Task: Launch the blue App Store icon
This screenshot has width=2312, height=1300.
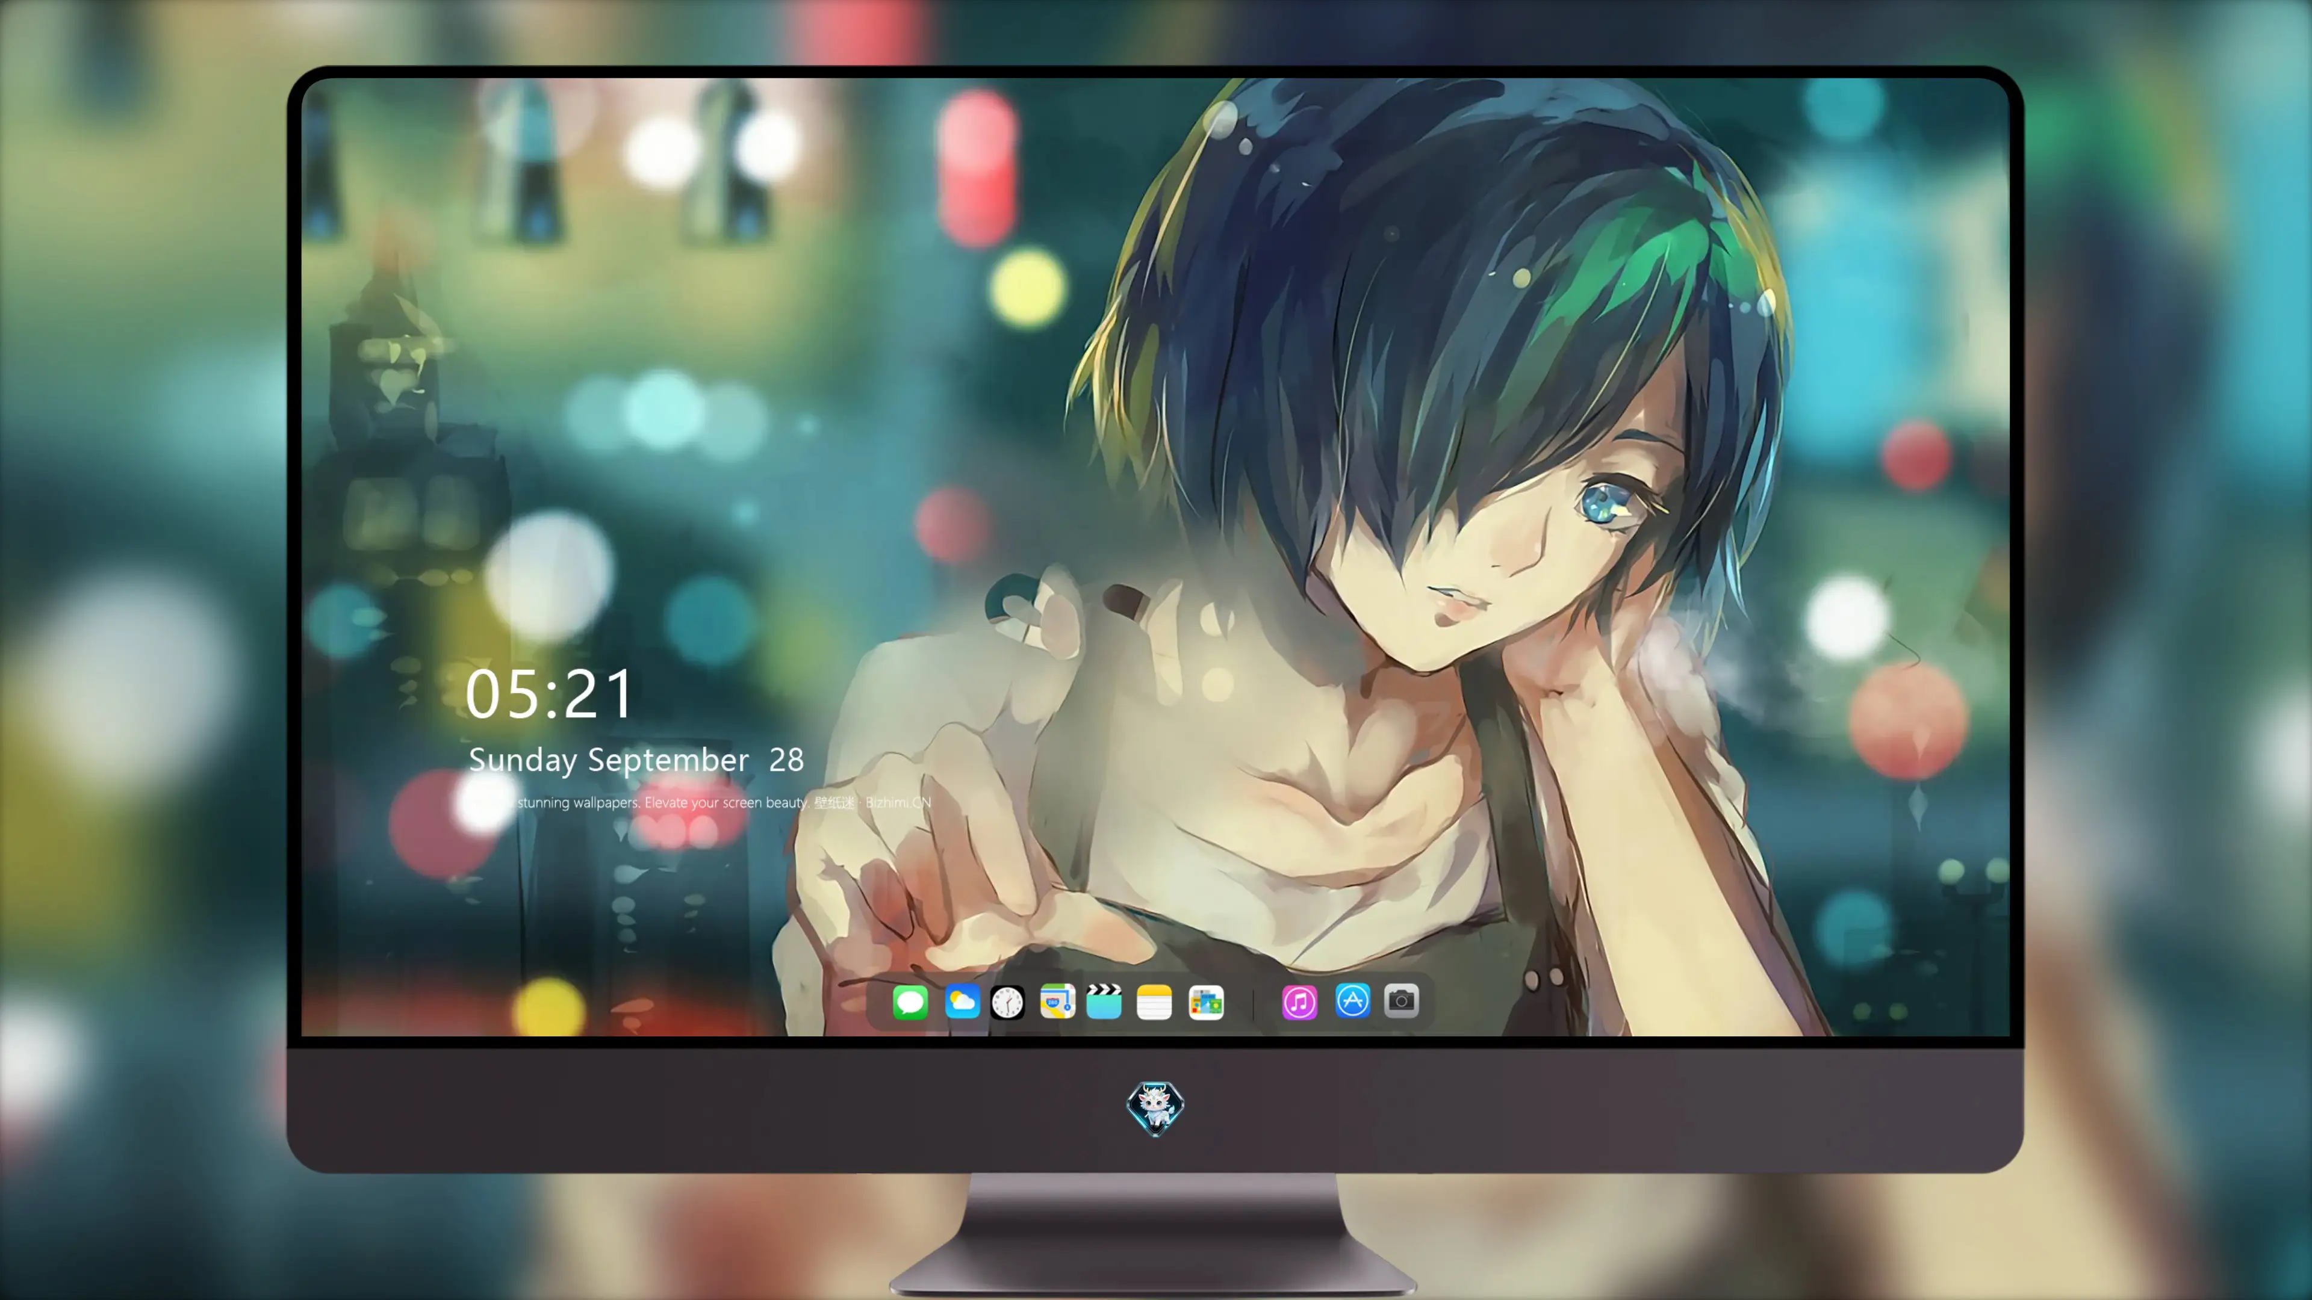Action: (1352, 1000)
